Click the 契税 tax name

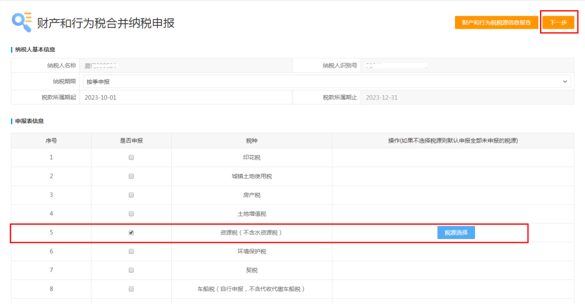pyautogui.click(x=252, y=270)
